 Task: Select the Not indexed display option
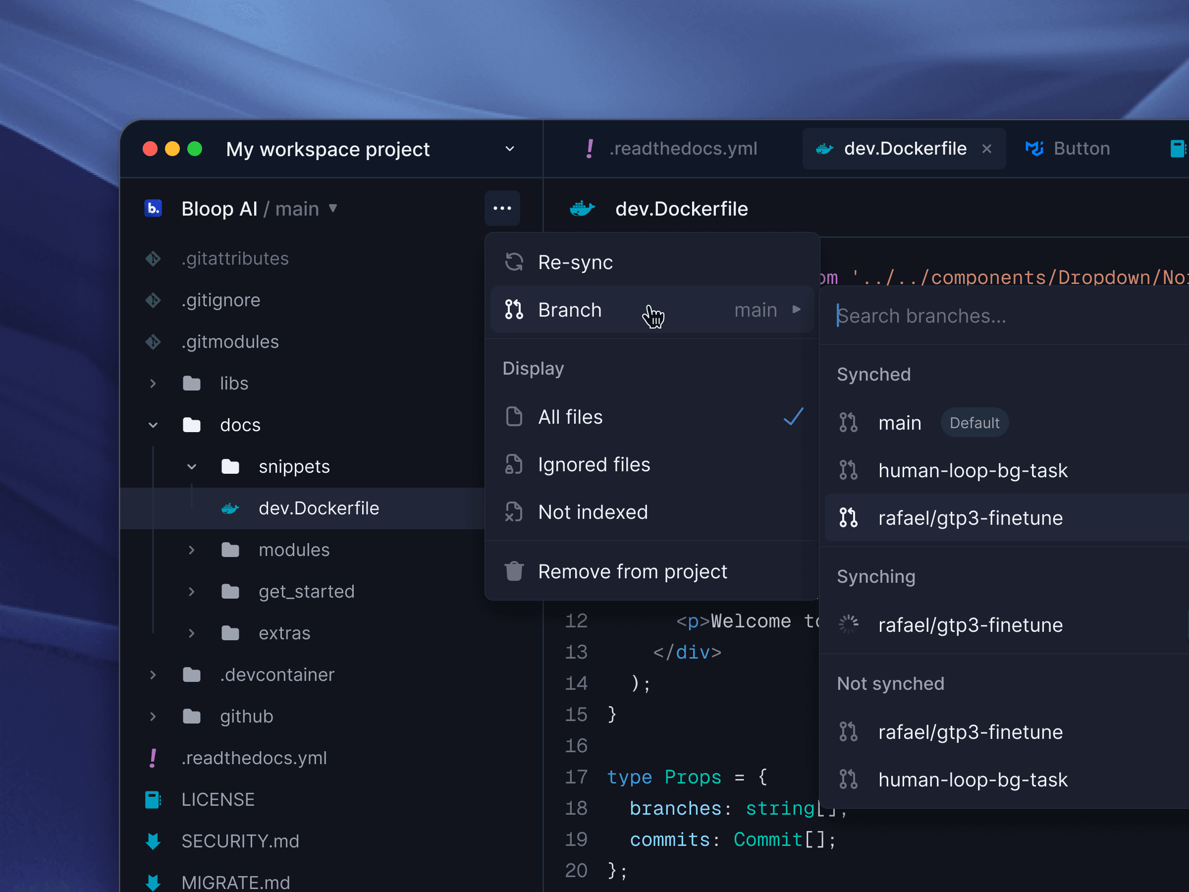pyautogui.click(x=593, y=512)
